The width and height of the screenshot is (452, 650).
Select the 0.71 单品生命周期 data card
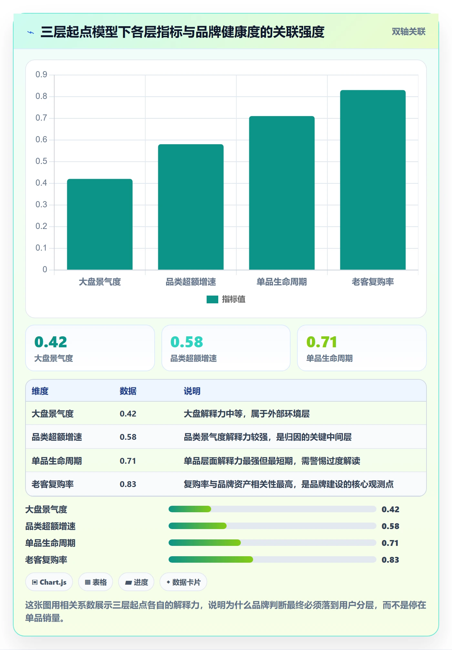[362, 348]
